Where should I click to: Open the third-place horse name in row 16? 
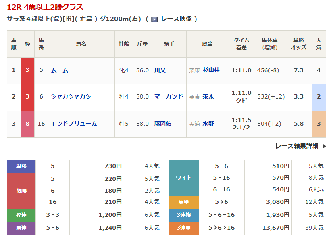click(x=74, y=124)
